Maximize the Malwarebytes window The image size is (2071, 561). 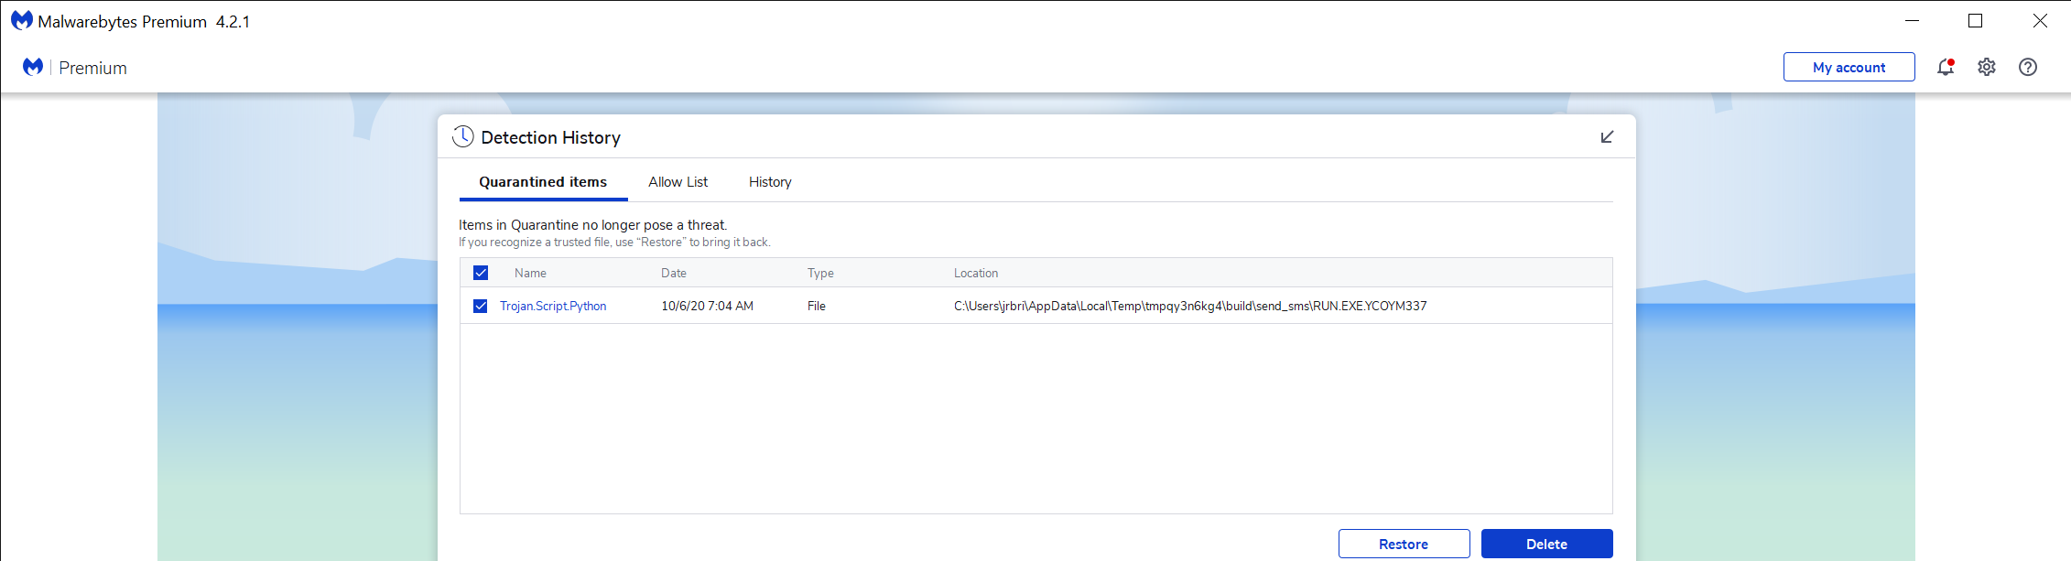(x=1976, y=20)
